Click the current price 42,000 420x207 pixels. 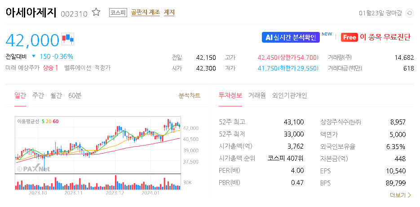tap(32, 40)
